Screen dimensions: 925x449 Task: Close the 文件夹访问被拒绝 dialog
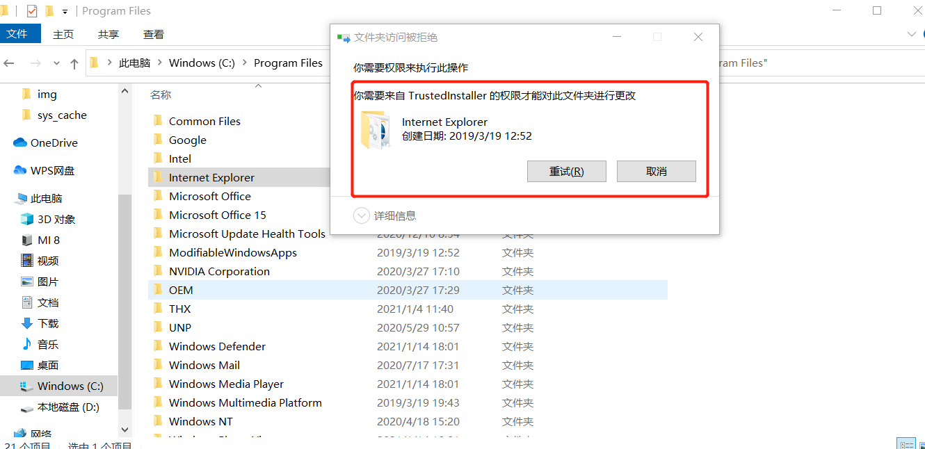pos(698,38)
